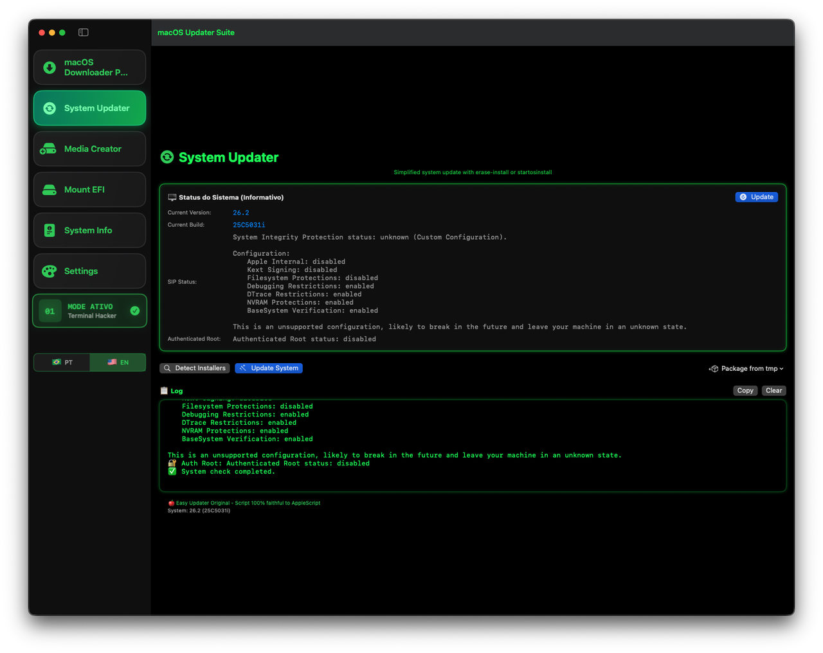Screen dimensions: 823x653
Task: Click NVRAM Protections: enabled in the log
Action: [235, 431]
